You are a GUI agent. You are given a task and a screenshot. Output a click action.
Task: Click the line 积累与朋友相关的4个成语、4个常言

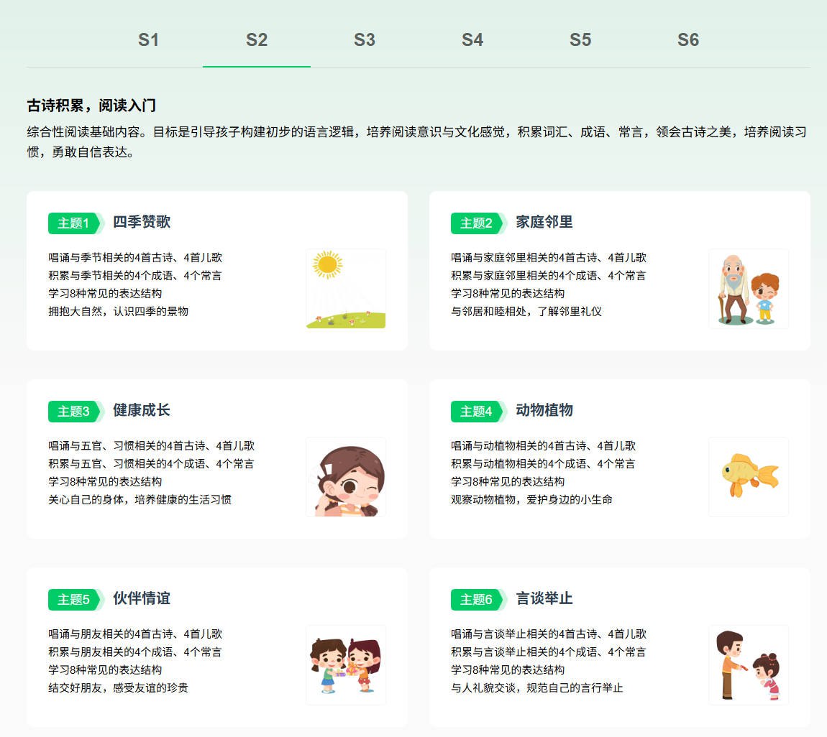click(135, 652)
